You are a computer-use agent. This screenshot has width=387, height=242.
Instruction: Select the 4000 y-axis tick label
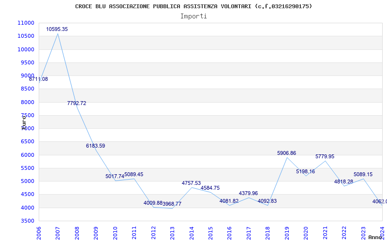coord(27,208)
